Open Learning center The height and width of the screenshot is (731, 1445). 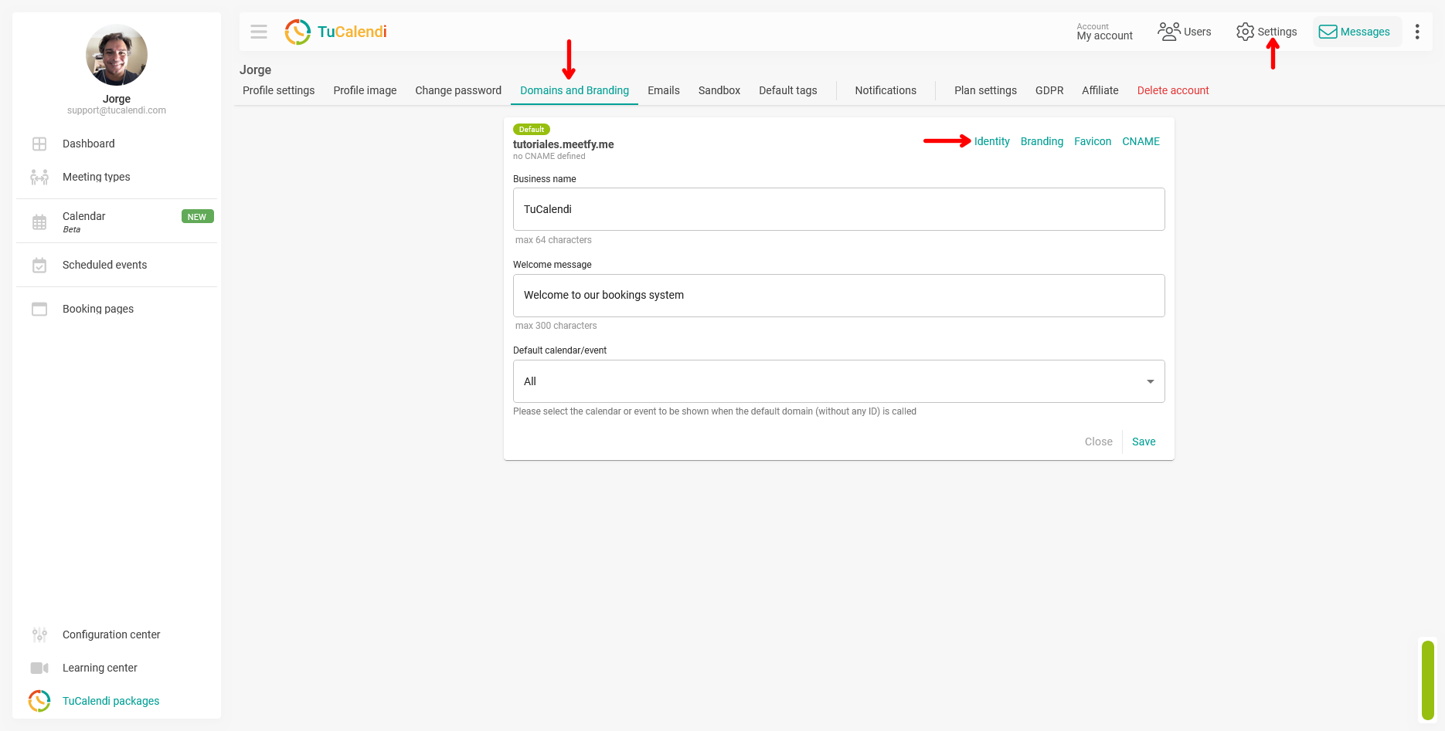[100, 668]
